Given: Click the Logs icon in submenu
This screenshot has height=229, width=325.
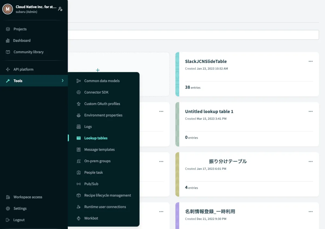Looking at the screenshot, I should 79,127.
